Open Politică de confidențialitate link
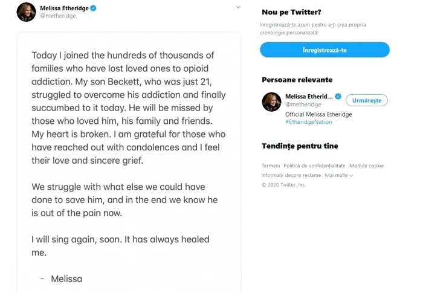Image resolution: width=423 pixels, height=293 pixels. tap(314, 166)
